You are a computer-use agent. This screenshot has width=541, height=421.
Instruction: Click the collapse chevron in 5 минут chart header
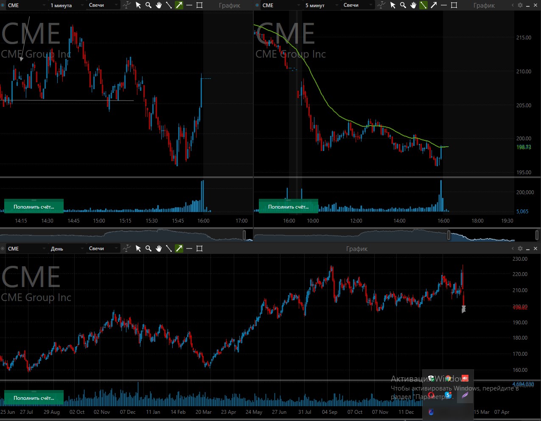(x=513, y=5)
